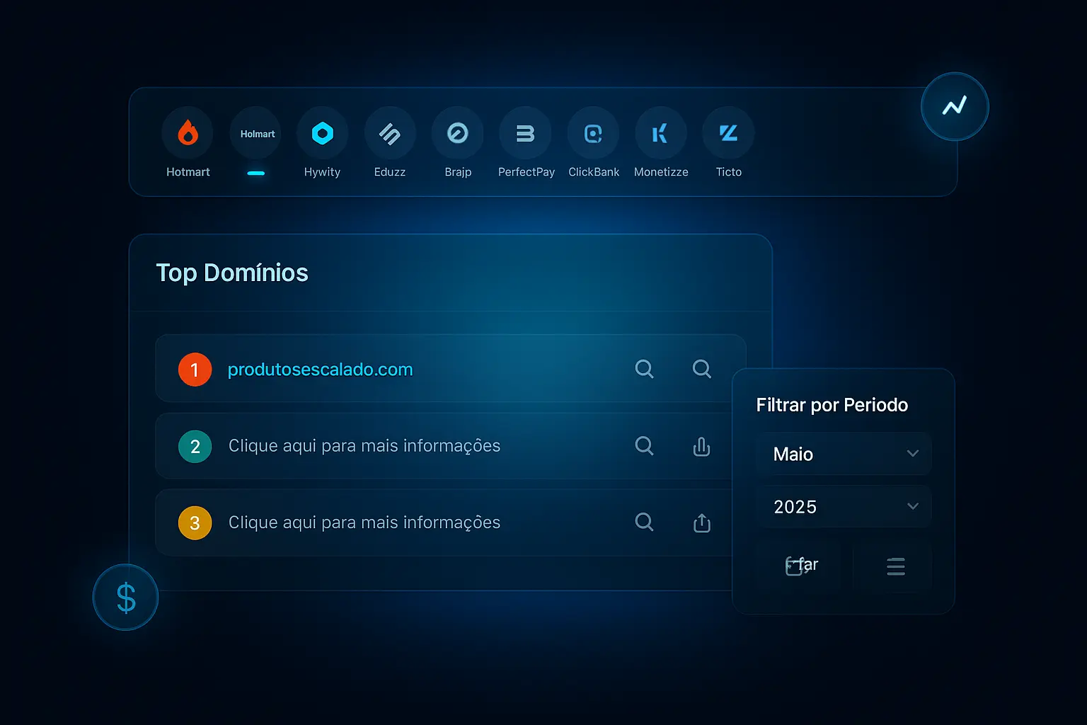
Task: Switch to the PerfectPay platform
Action: (525, 133)
